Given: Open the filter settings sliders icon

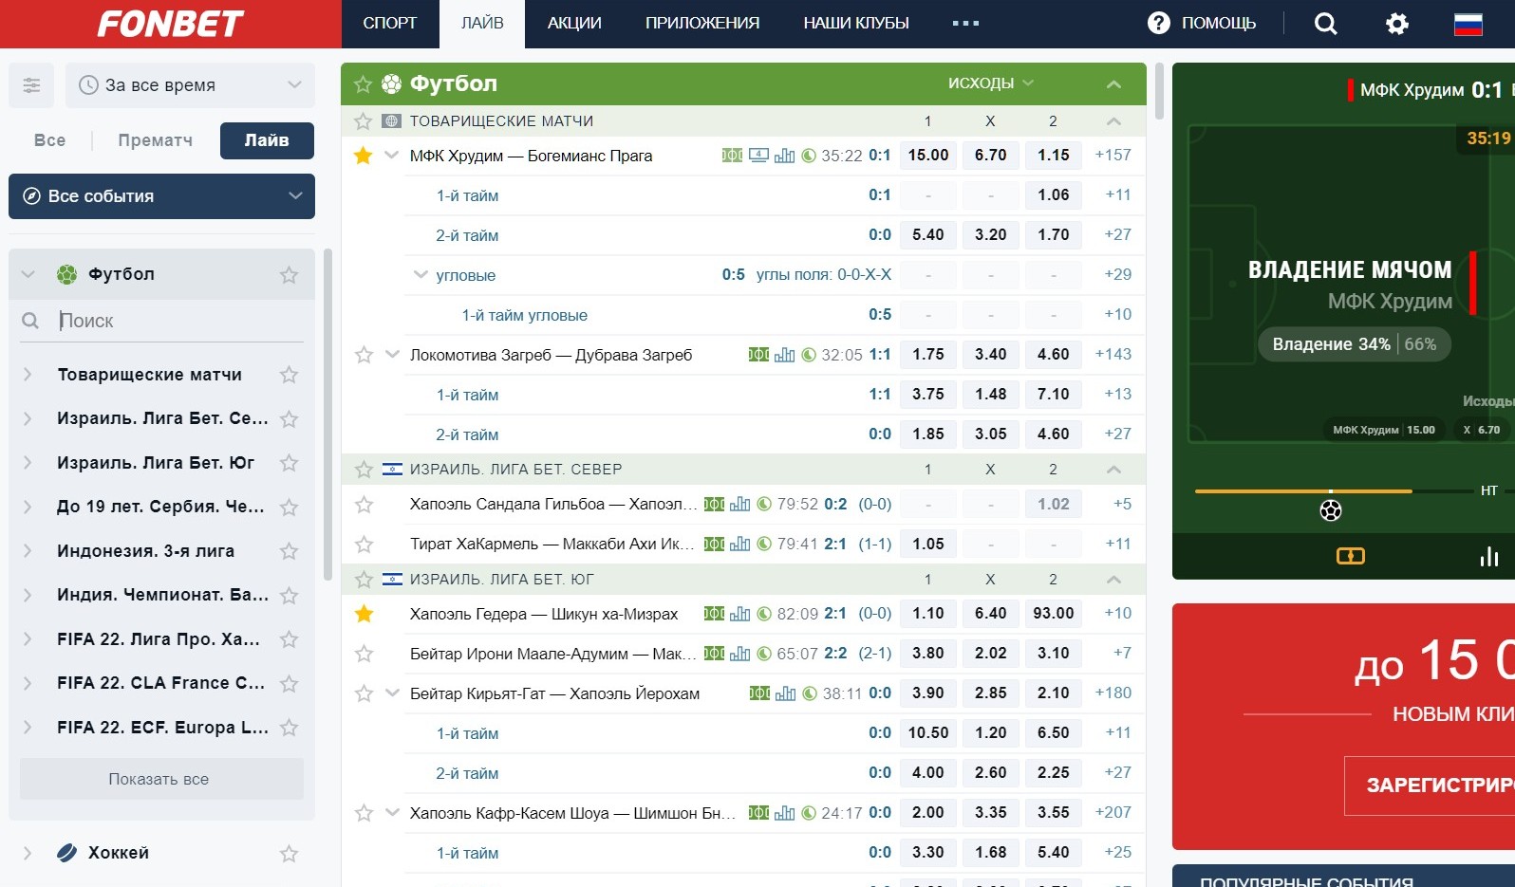Looking at the screenshot, I should pos(31,85).
